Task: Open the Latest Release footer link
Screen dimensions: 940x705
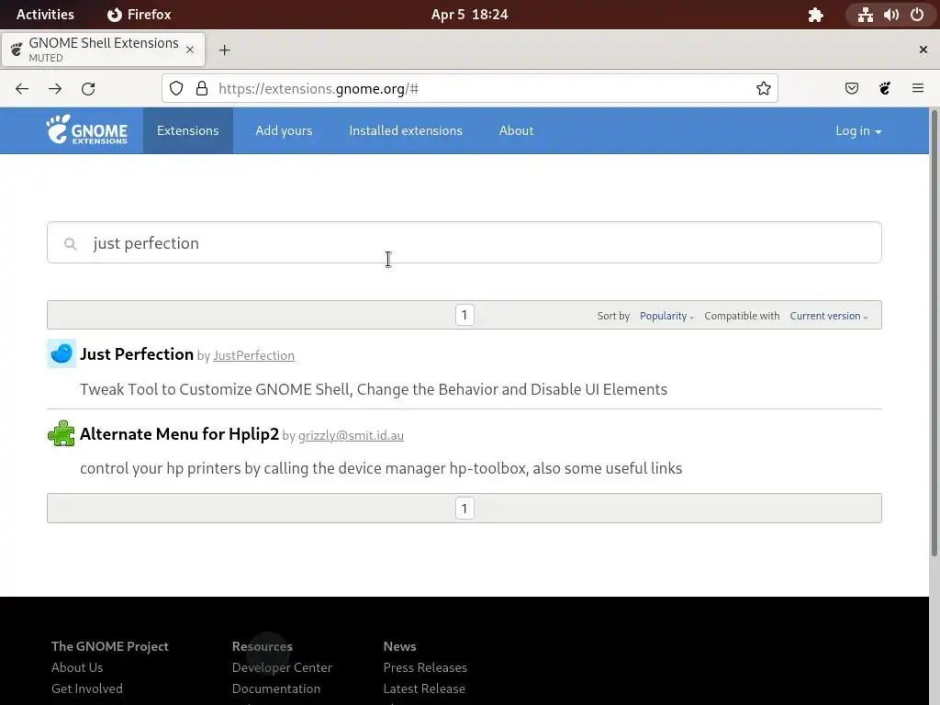Action: click(424, 688)
